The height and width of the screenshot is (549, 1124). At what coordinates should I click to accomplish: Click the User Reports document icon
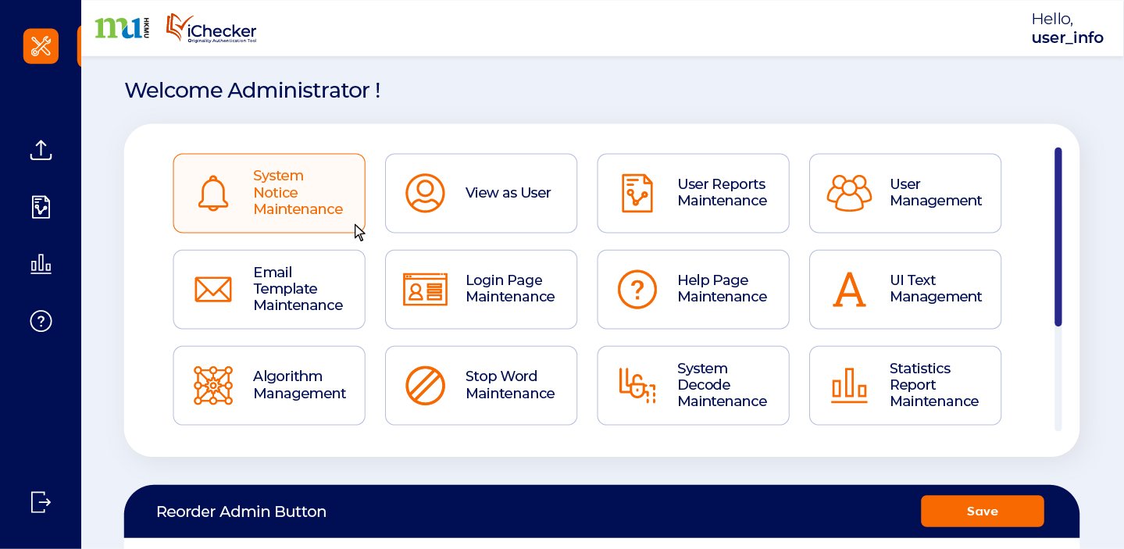(637, 193)
